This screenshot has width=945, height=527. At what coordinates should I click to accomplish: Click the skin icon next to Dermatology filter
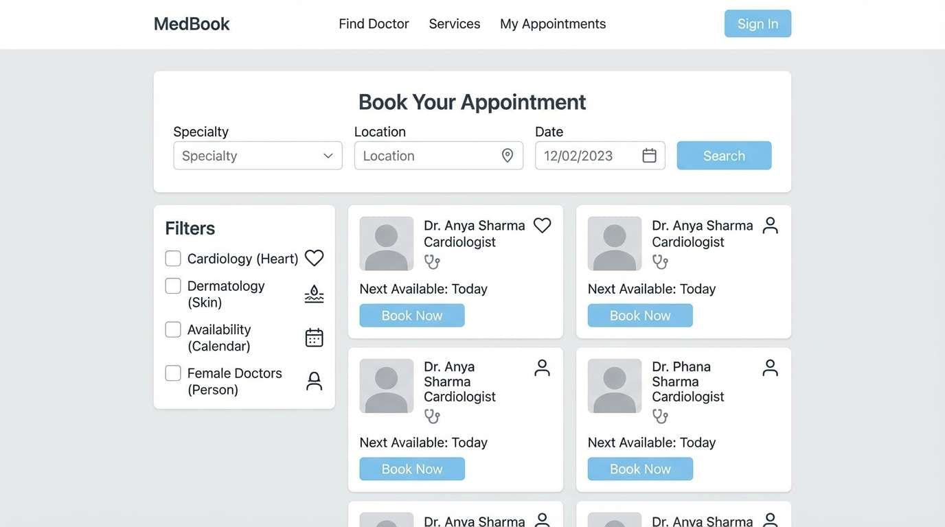coord(314,294)
